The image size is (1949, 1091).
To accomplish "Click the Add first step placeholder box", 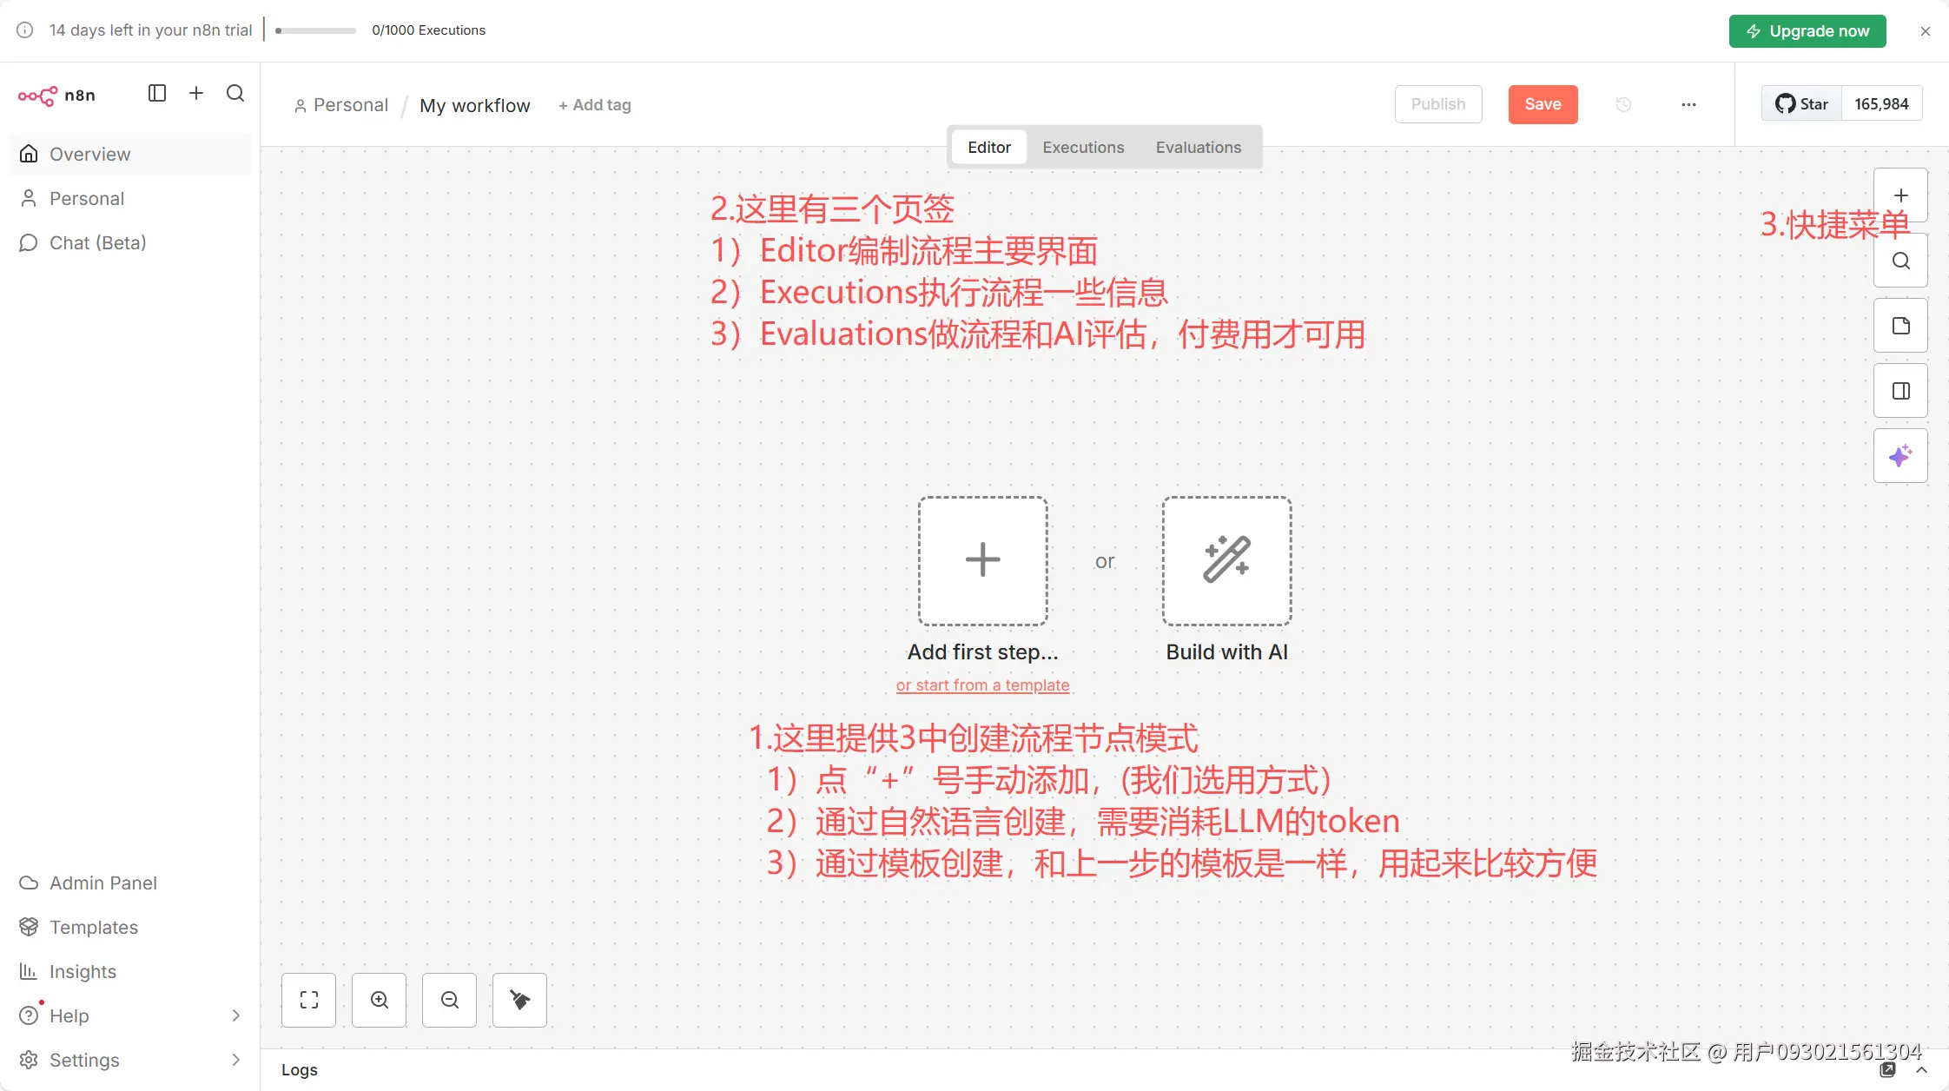I will pyautogui.click(x=982, y=561).
